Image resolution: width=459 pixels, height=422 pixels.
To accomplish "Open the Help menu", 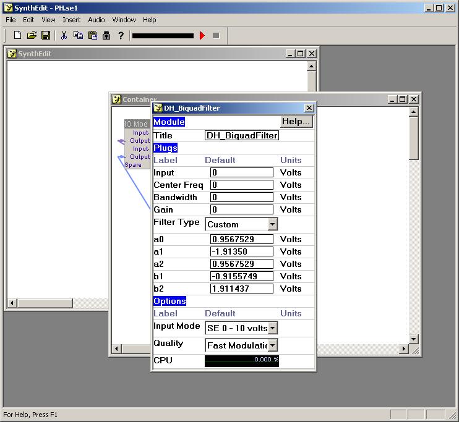I will tap(149, 20).
